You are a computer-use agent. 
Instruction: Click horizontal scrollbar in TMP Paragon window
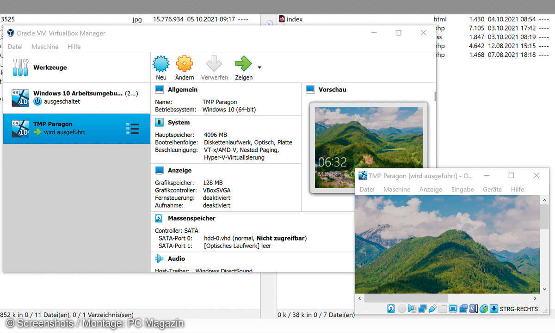coord(406,298)
